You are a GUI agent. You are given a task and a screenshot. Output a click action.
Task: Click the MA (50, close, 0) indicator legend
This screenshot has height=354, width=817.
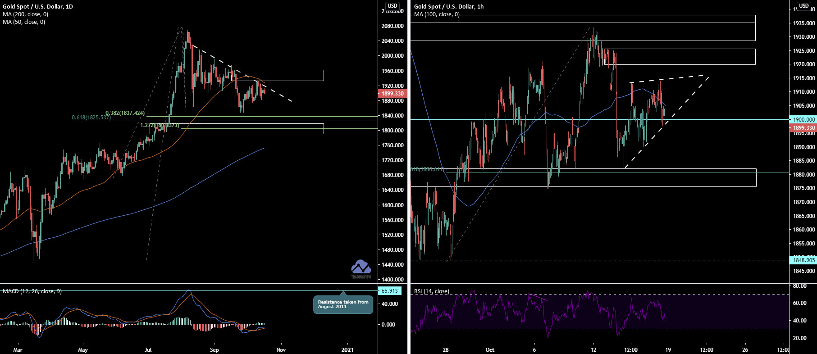coord(24,22)
